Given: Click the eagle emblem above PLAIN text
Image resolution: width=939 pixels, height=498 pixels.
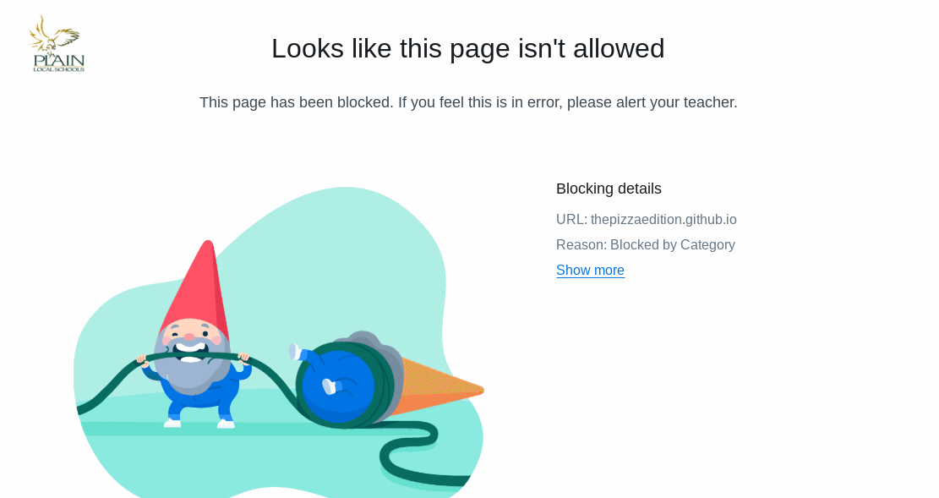Looking at the screenshot, I should coord(52,35).
